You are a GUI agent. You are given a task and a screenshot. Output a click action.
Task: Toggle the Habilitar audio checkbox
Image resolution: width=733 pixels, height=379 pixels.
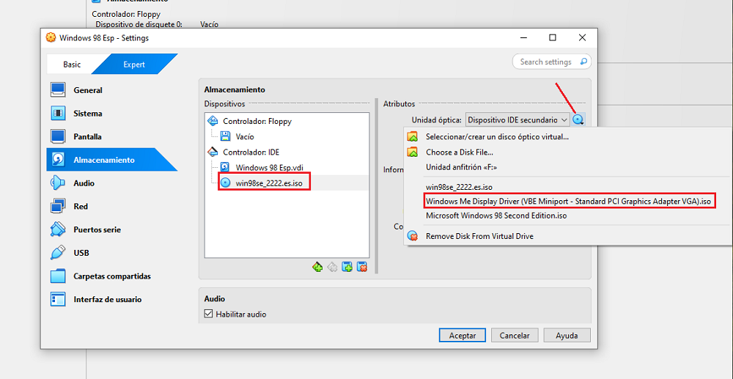click(x=208, y=314)
